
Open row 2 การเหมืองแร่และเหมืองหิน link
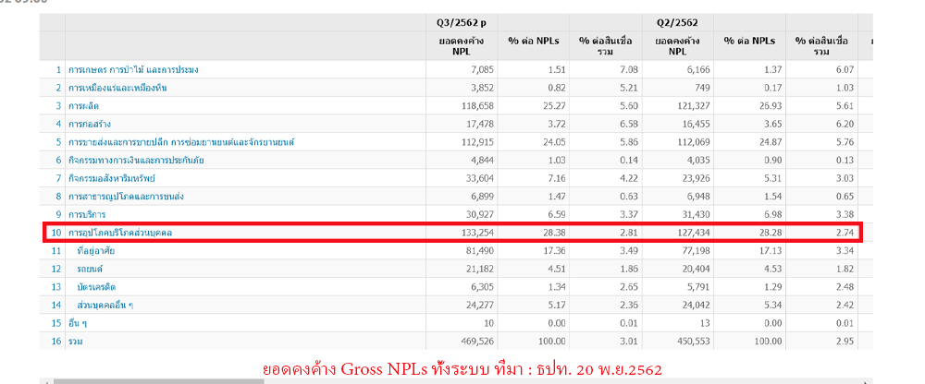pos(117,88)
